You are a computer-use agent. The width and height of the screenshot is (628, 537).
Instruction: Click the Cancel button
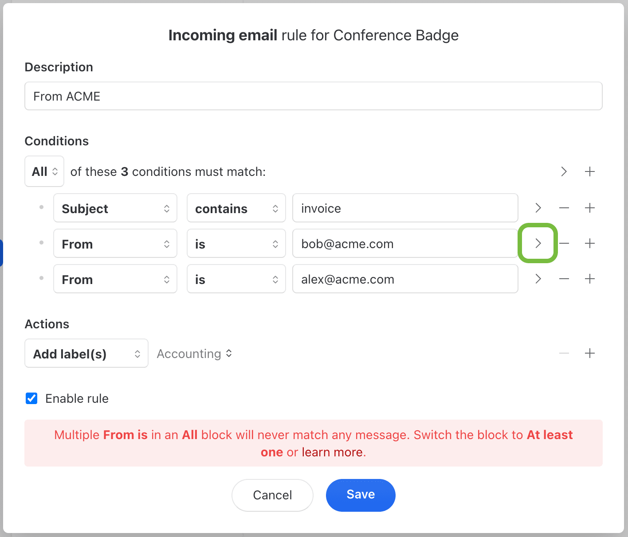(x=272, y=495)
